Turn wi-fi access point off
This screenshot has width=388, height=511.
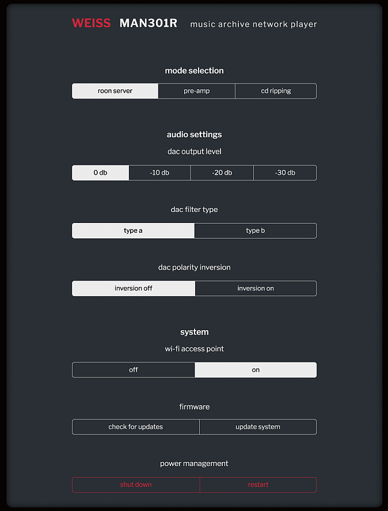pyautogui.click(x=134, y=370)
